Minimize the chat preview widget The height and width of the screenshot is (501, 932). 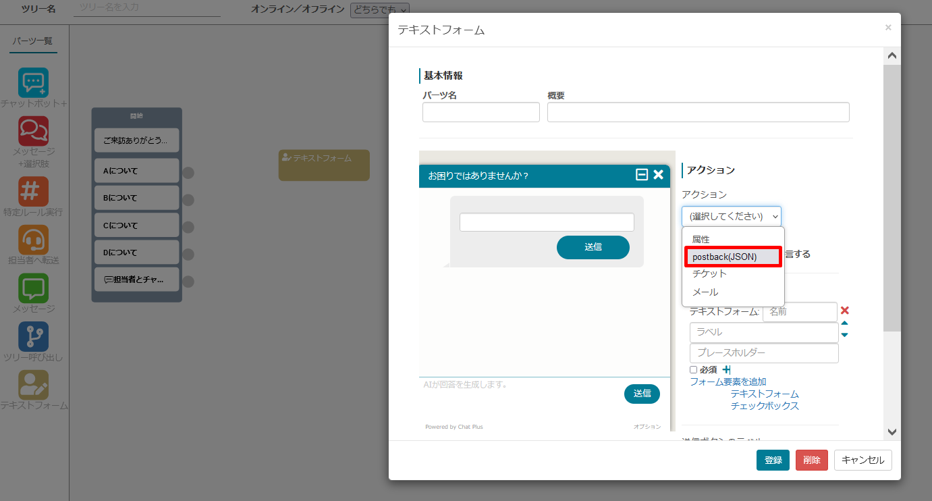[x=642, y=175]
